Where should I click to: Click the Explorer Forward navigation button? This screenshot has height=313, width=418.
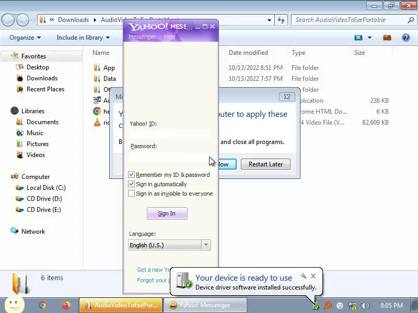(22, 20)
